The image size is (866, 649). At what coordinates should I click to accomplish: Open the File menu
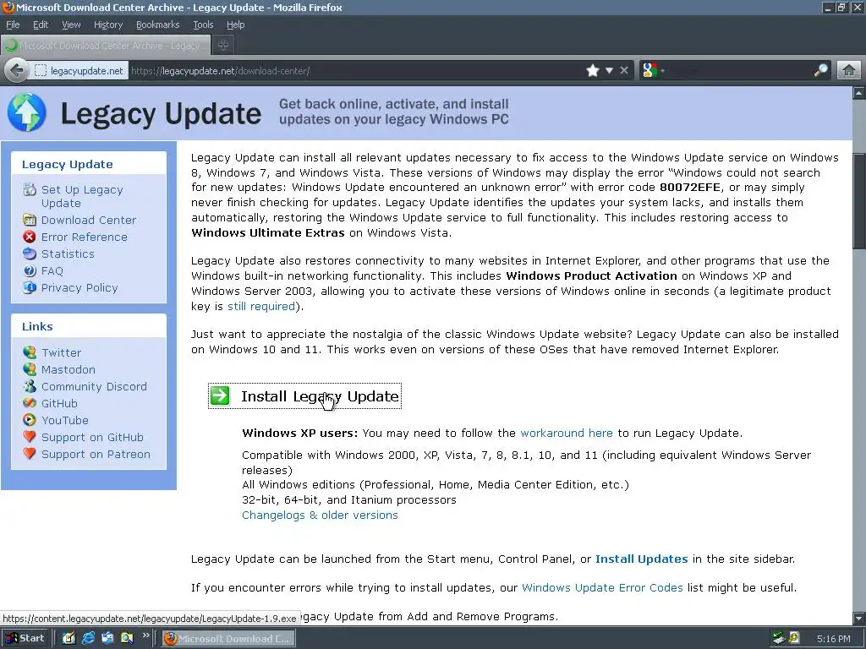coord(13,25)
